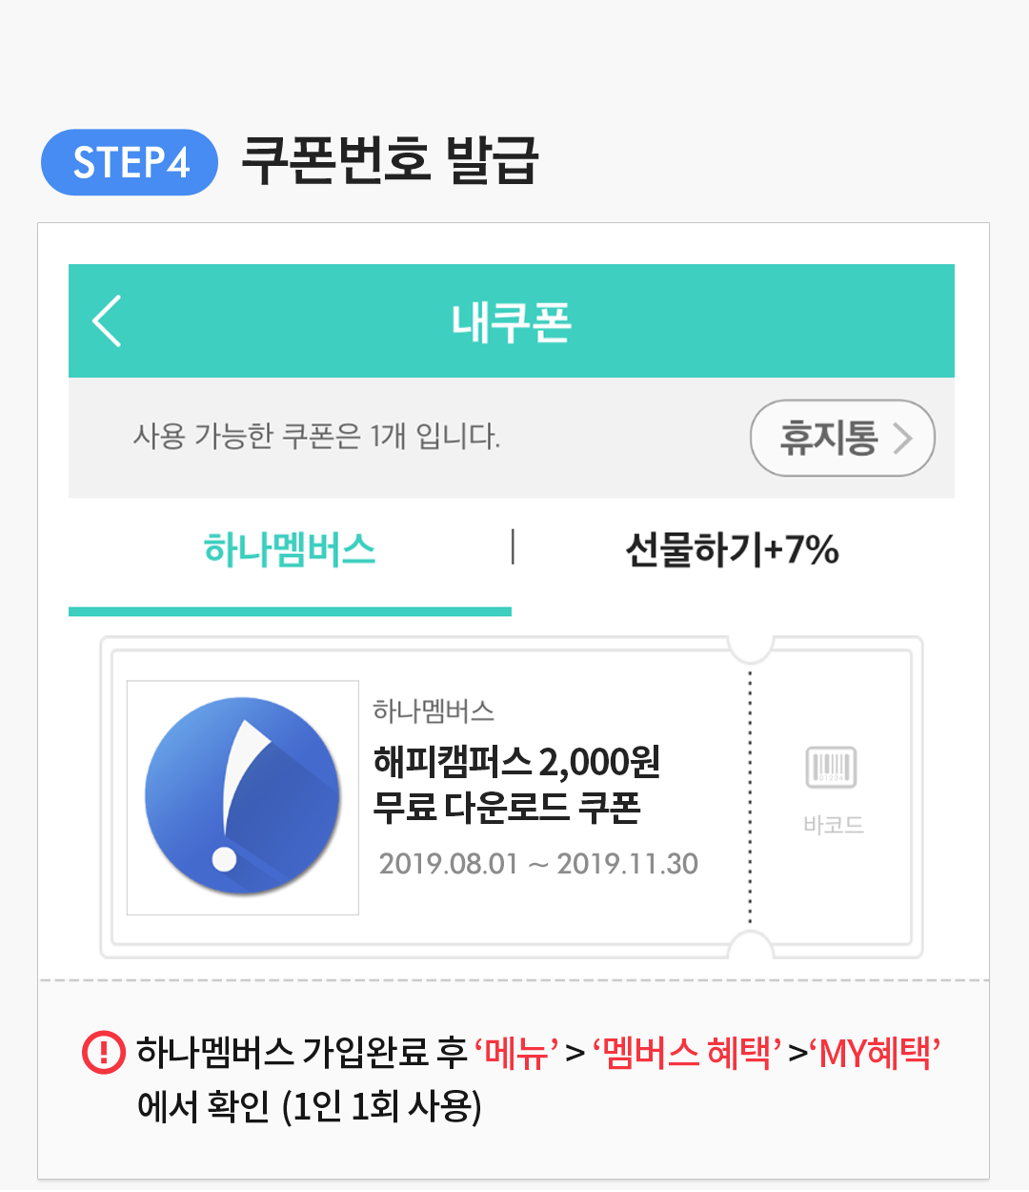Click the red '메뉴' text in notice

[516, 1053]
